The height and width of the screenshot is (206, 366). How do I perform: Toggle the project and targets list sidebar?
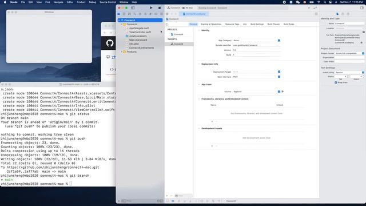(167, 24)
